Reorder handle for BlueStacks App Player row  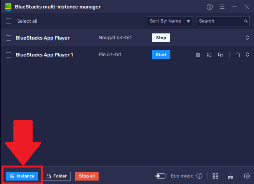(x=247, y=38)
